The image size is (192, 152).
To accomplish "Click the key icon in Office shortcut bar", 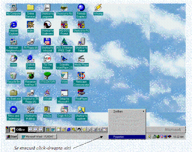I will pyautogui.click(x=74, y=130).
